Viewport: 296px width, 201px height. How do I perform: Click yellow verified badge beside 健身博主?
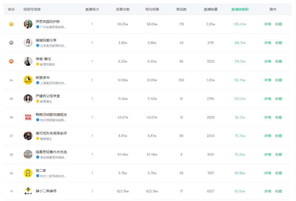38,138
